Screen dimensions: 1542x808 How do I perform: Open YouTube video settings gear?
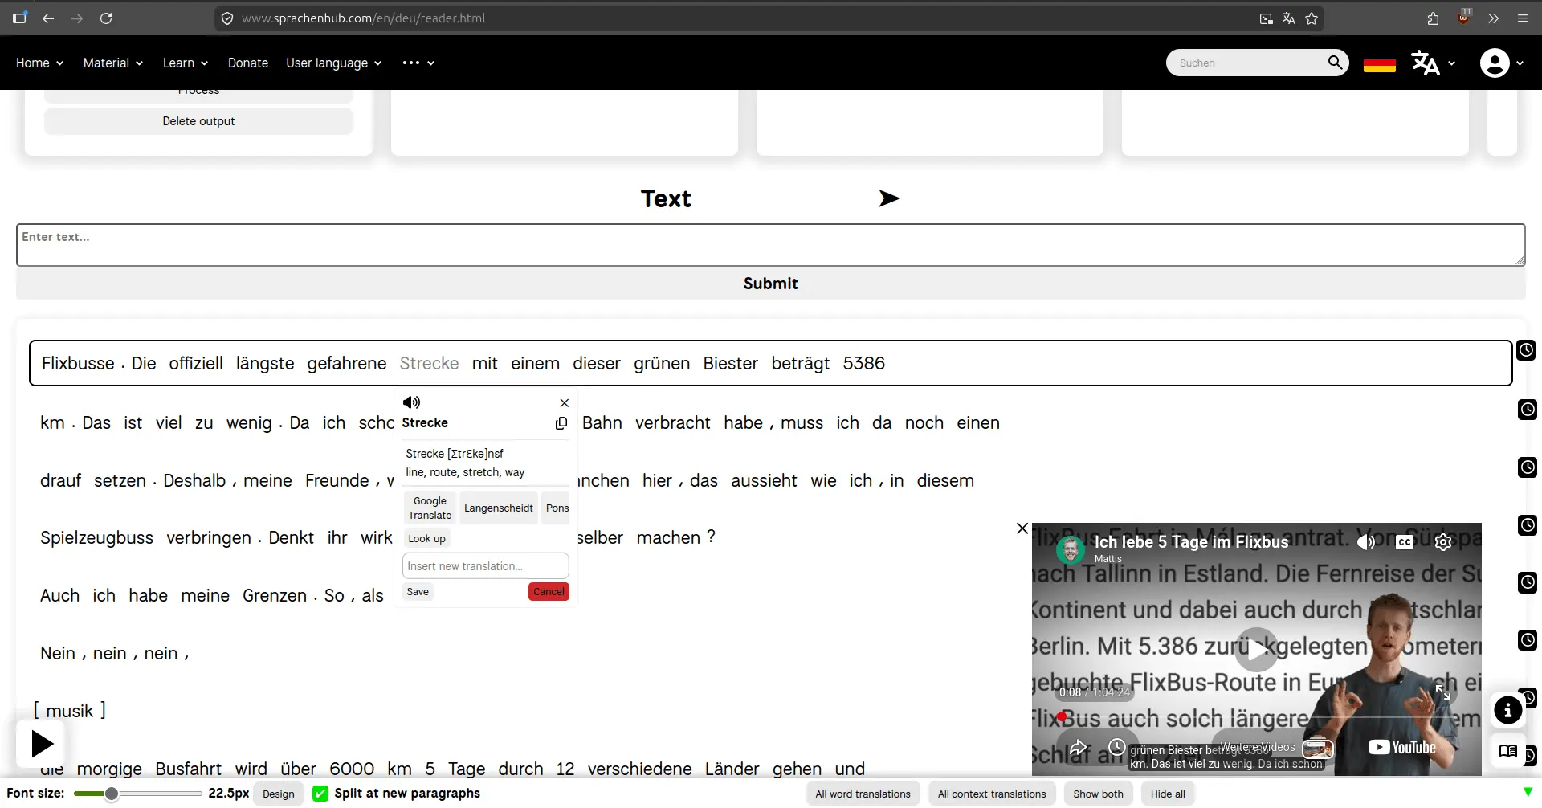pyautogui.click(x=1443, y=542)
